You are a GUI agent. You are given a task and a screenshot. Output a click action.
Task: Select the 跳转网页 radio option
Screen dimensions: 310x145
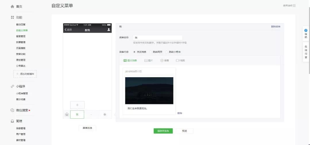coord(150,52)
